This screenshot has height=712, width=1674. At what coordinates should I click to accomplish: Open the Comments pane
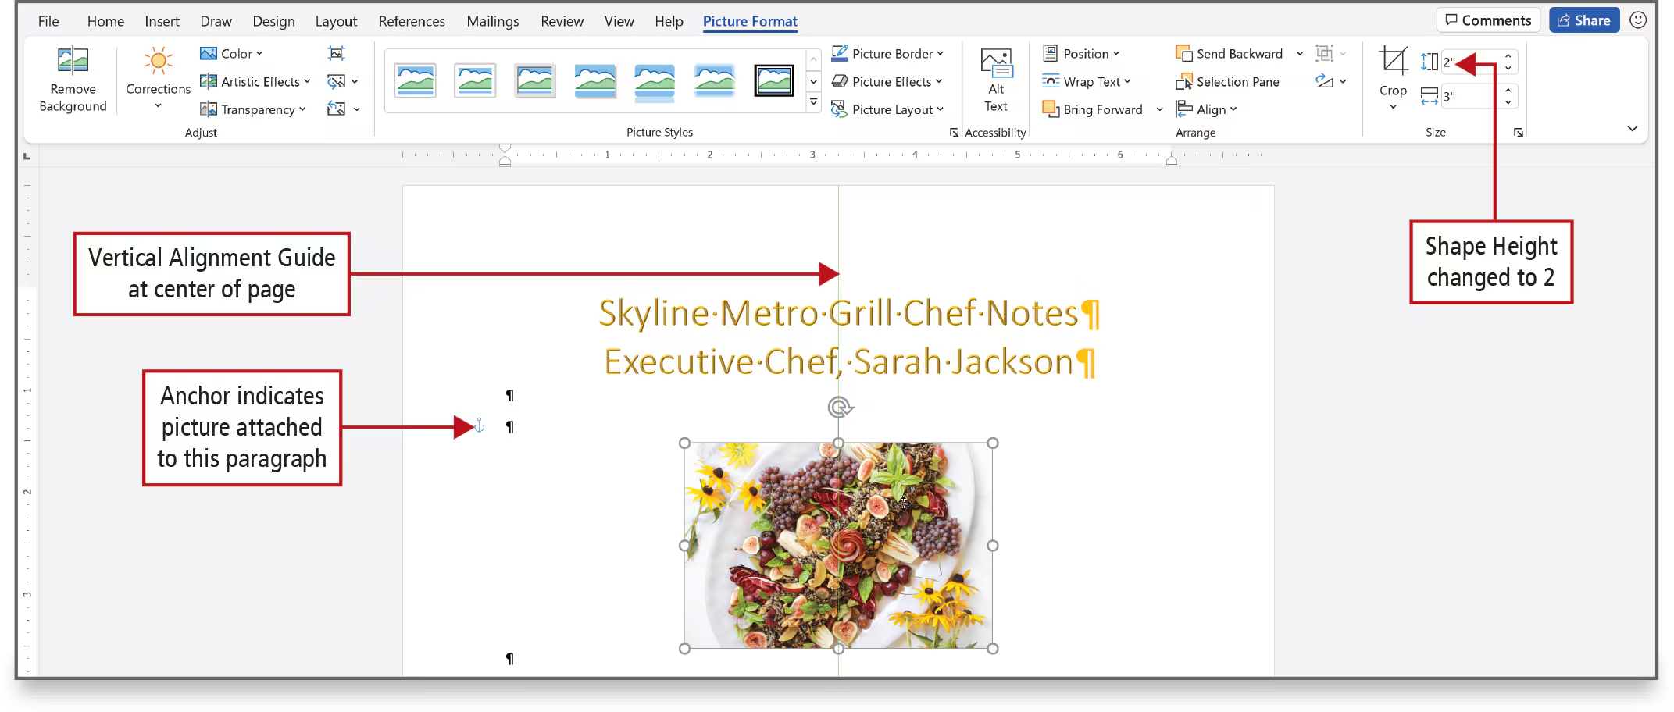click(1487, 20)
